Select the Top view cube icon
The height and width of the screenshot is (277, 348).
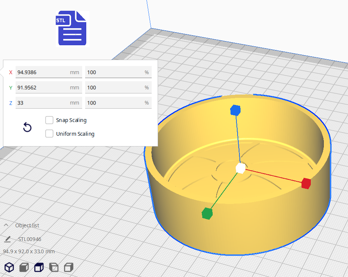pos(39,267)
